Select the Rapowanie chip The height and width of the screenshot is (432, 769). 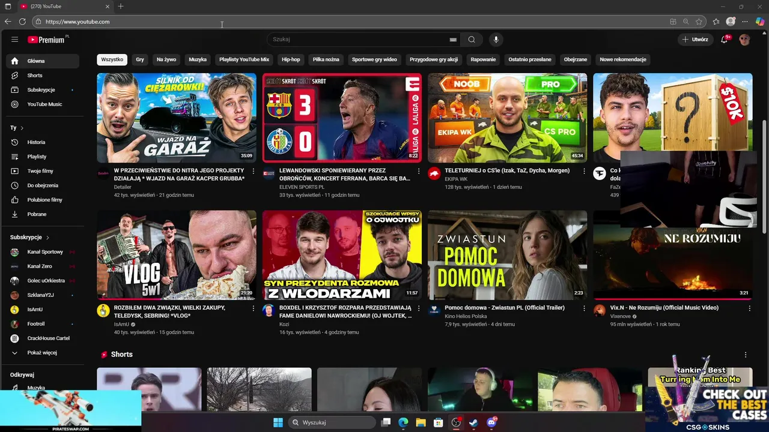(484, 59)
